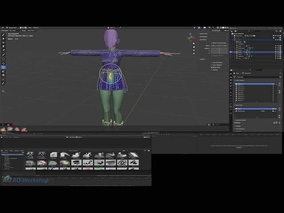Expand the Color Attributes panel
Image resolution: width=284 pixels, height=213 pixels.
point(240,129)
